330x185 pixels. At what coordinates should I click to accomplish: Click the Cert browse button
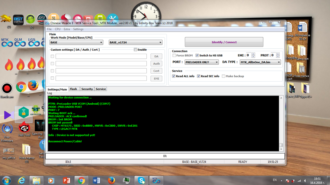coord(156,71)
